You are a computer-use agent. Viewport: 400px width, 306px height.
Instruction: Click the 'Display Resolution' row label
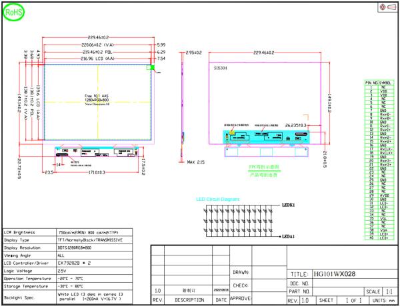22,247
